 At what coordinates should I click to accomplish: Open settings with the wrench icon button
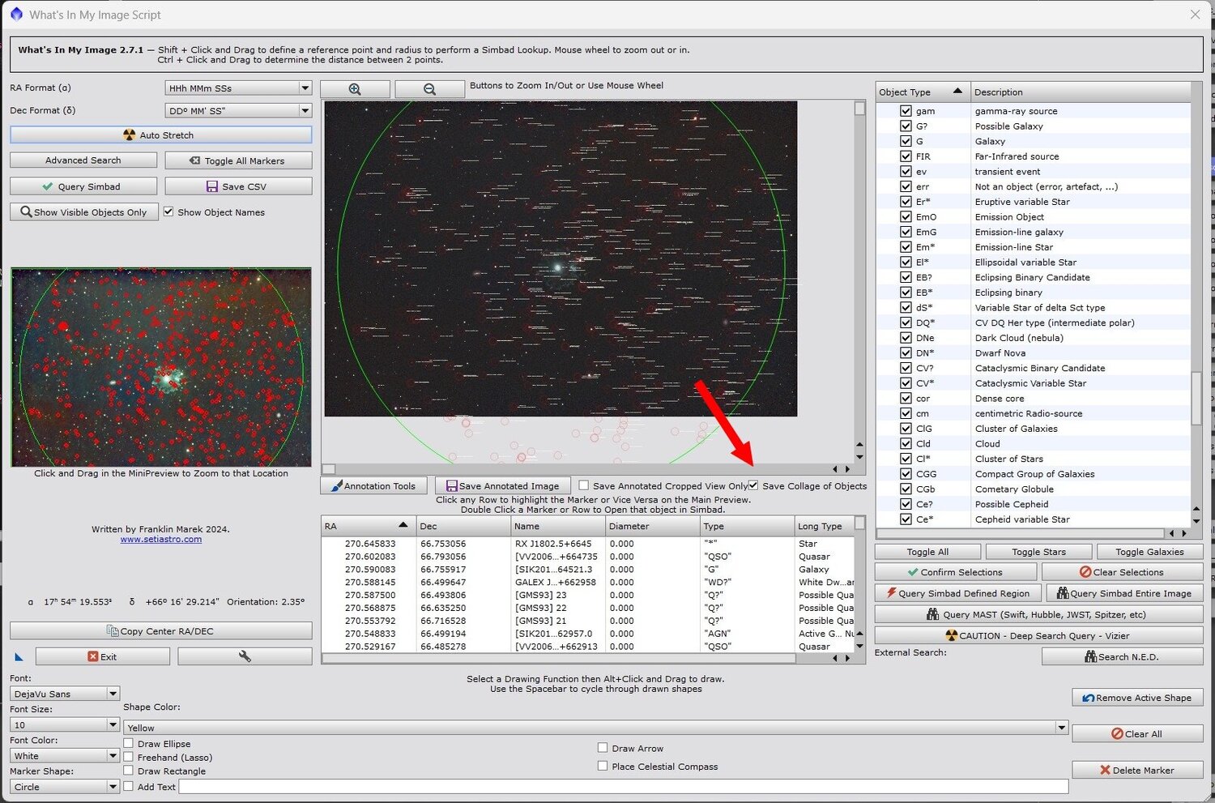245,656
